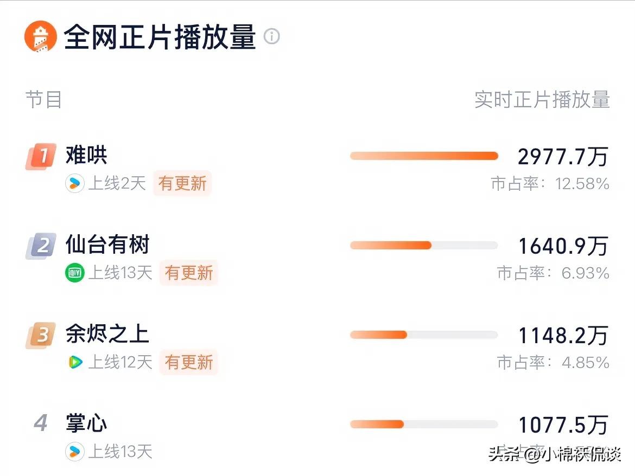
Task: Click the rank 3 badge icon
Action: click(x=41, y=336)
